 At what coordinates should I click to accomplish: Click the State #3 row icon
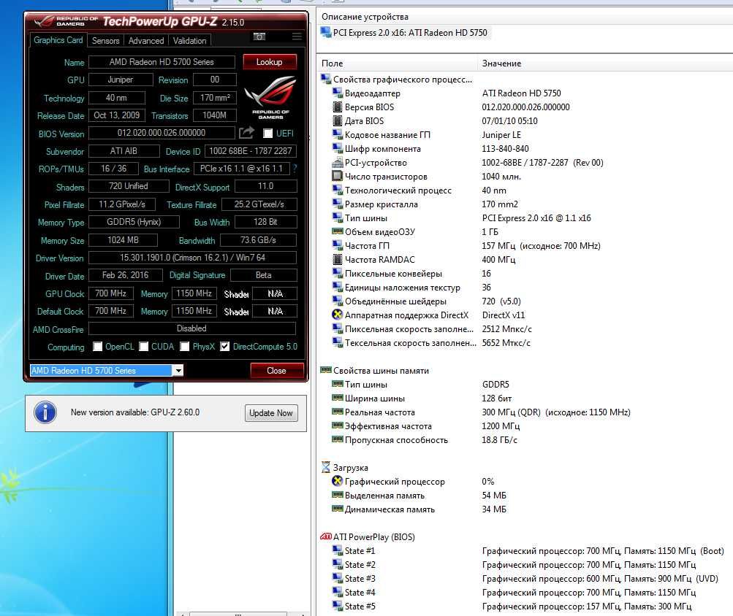(x=337, y=578)
